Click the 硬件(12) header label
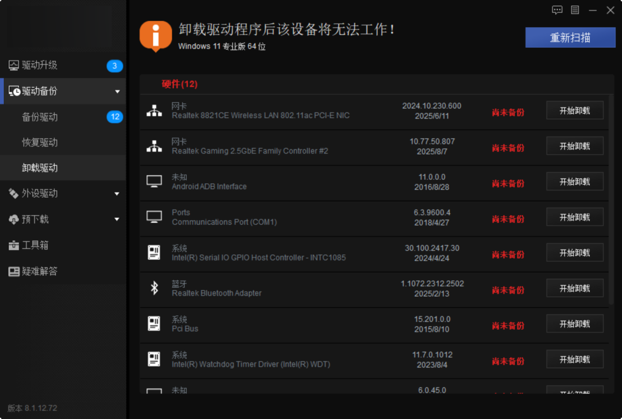This screenshot has width=622, height=419. tap(179, 84)
